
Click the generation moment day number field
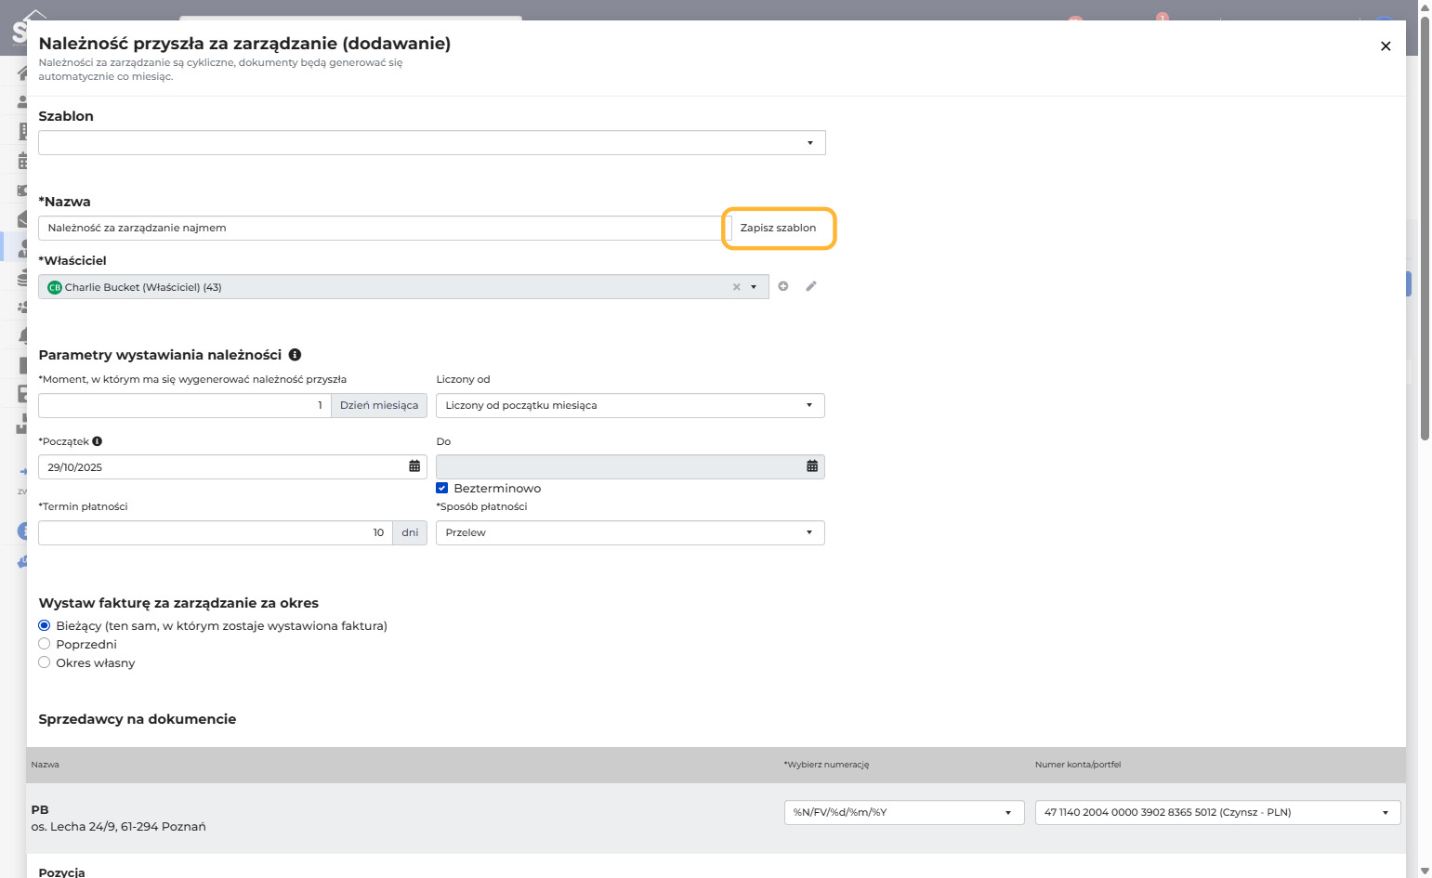tap(185, 405)
